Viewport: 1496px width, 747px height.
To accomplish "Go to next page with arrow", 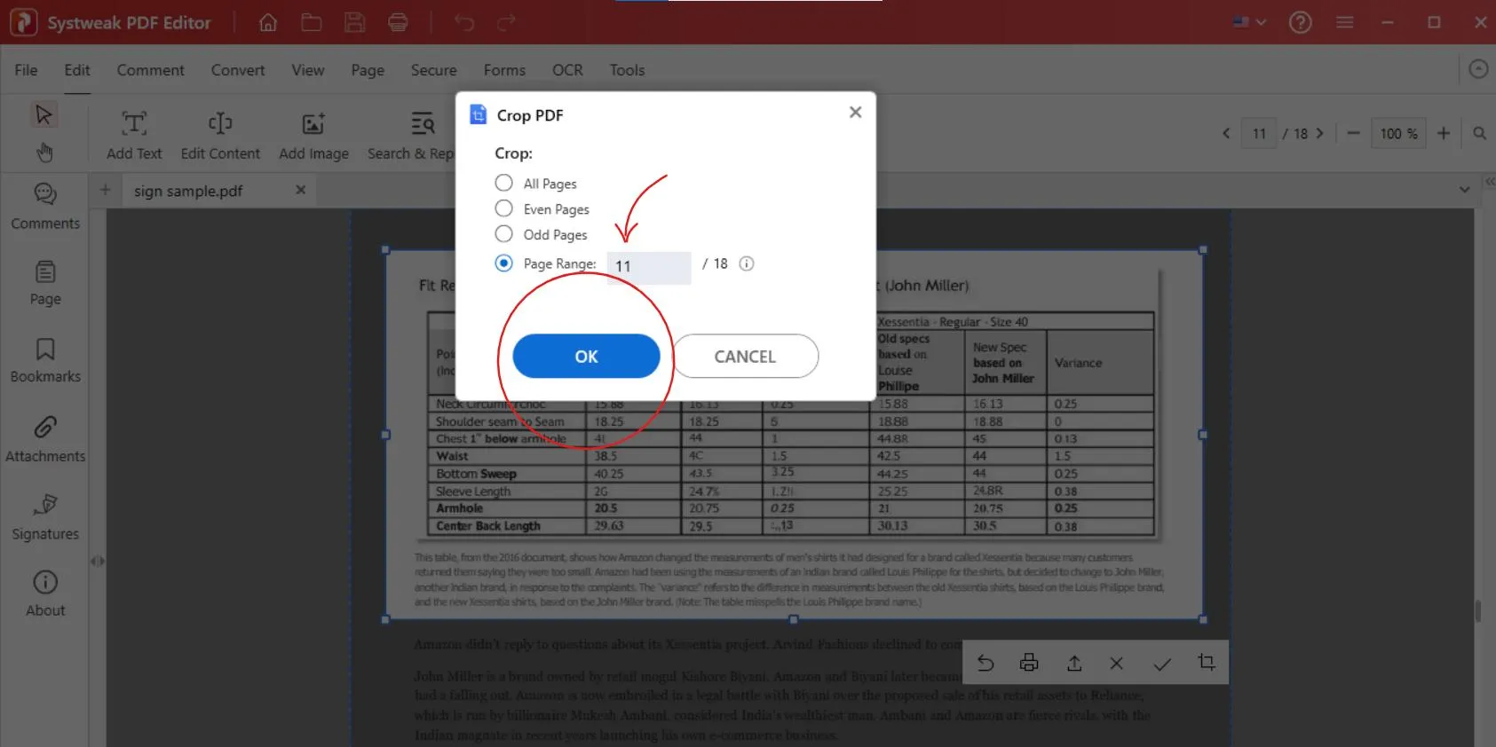I will (1320, 133).
